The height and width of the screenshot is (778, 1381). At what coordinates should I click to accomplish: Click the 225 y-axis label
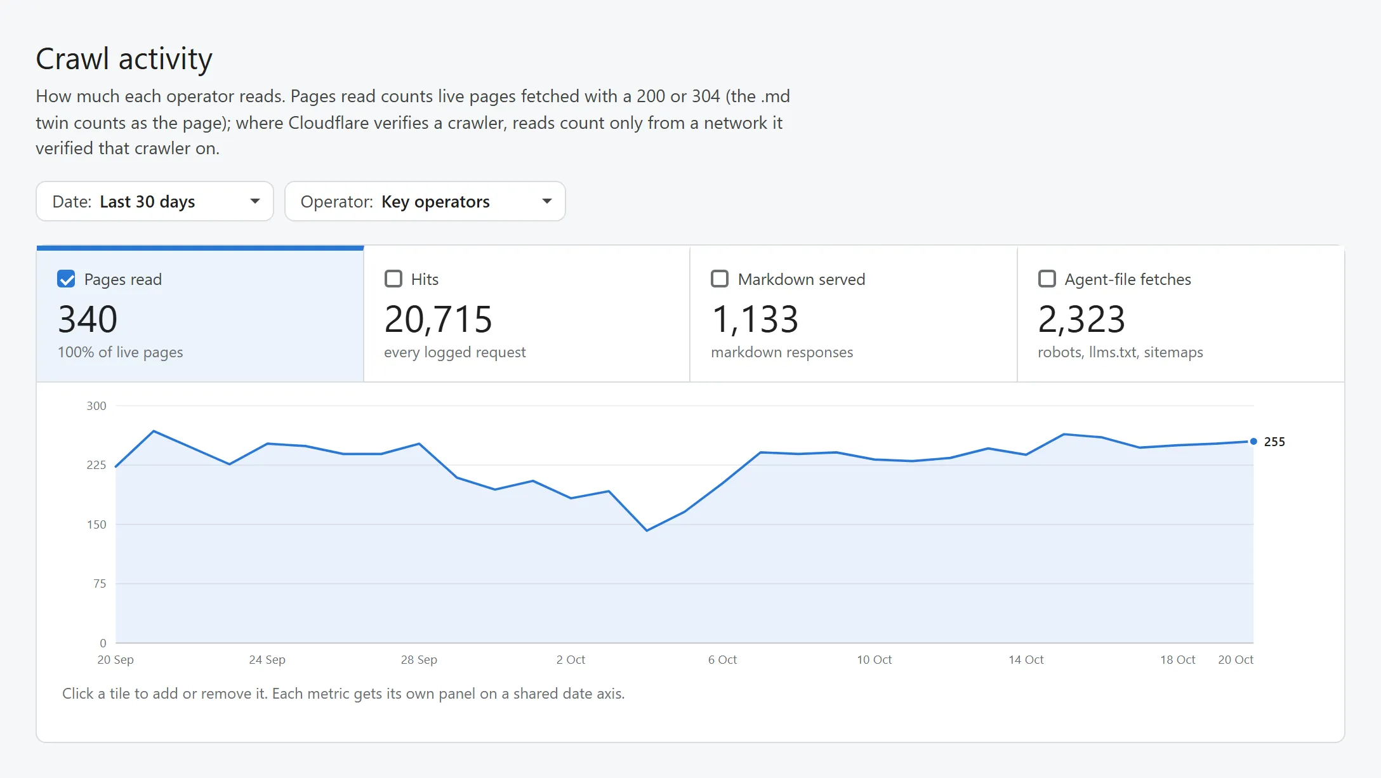coord(96,465)
